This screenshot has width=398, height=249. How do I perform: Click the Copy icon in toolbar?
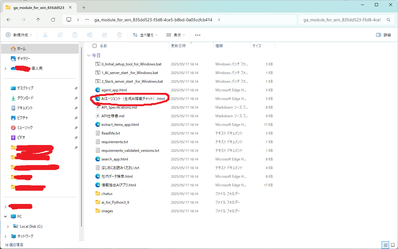click(x=60, y=35)
